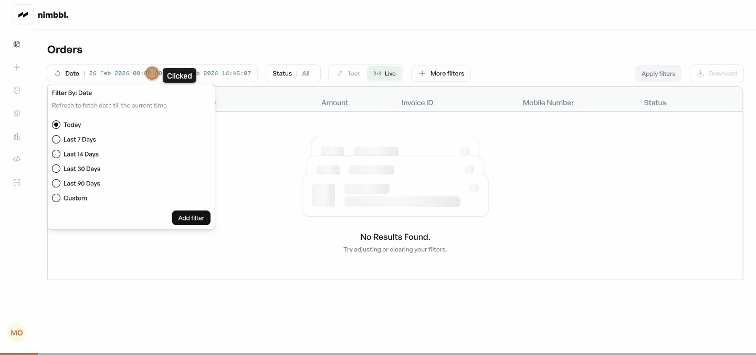Click the plus icon in the sidebar

17,67
